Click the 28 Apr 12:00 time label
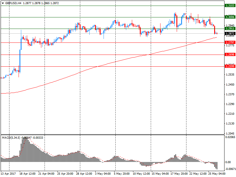The width and height of the screenshot is (236, 177). click(84, 173)
